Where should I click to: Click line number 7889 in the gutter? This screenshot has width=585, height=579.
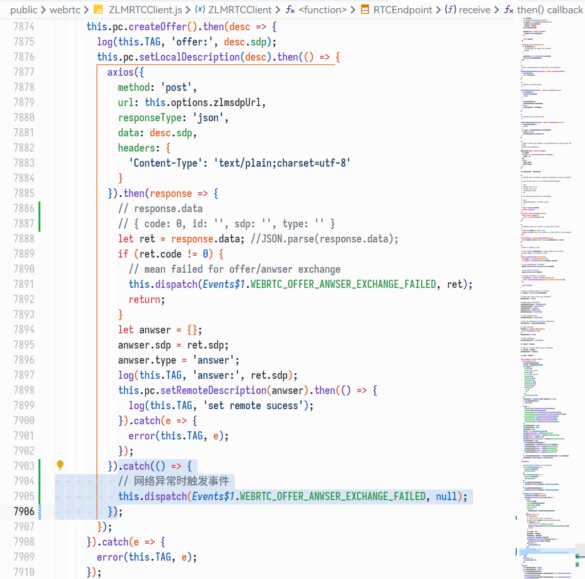(x=23, y=254)
